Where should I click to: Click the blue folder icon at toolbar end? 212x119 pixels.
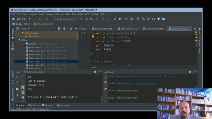(x=164, y=19)
